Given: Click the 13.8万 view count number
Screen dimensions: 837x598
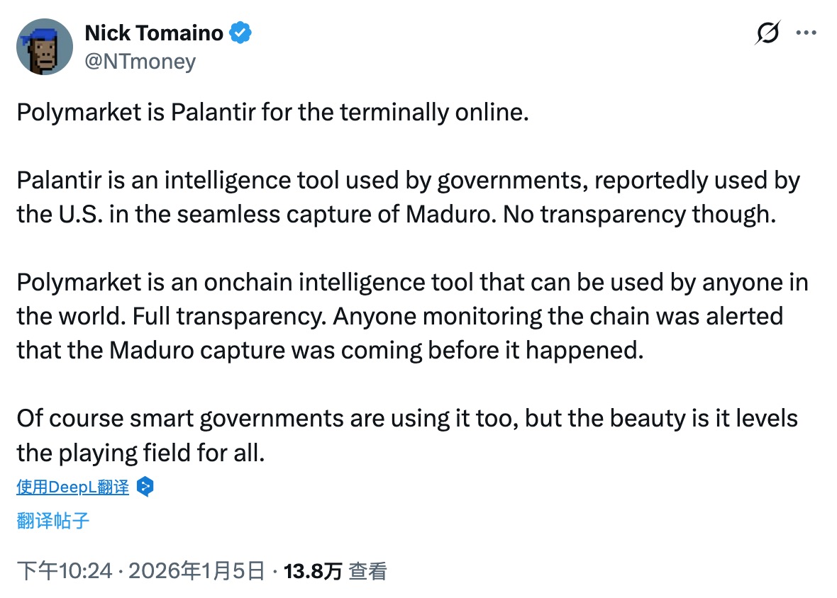Looking at the screenshot, I should 312,571.
